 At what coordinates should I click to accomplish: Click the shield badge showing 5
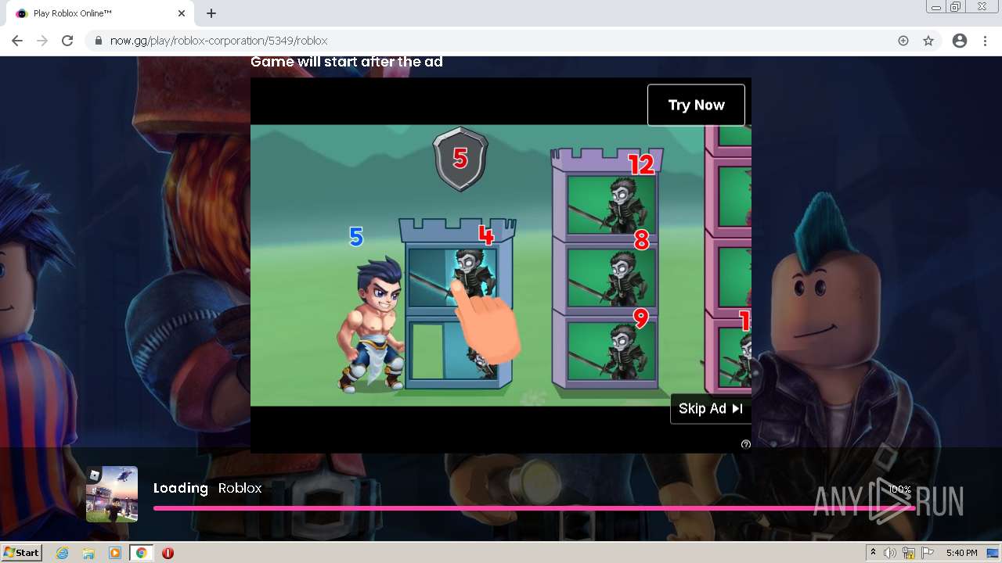point(460,160)
